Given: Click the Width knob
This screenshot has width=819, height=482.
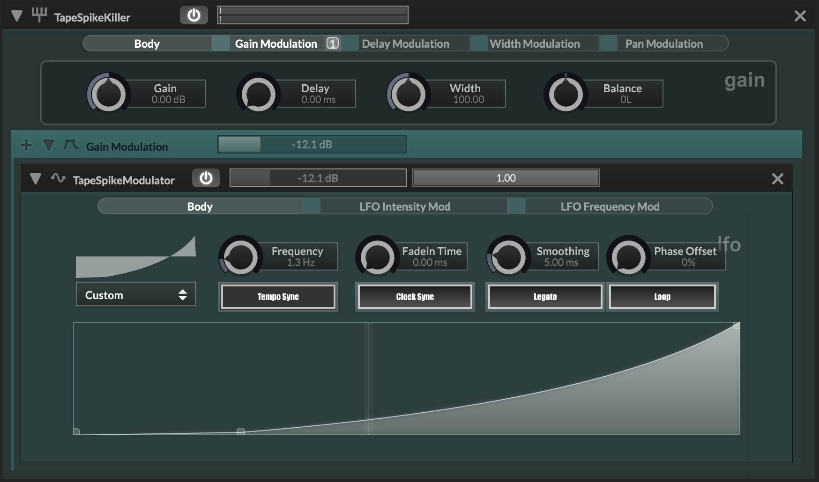Looking at the screenshot, I should pos(408,94).
